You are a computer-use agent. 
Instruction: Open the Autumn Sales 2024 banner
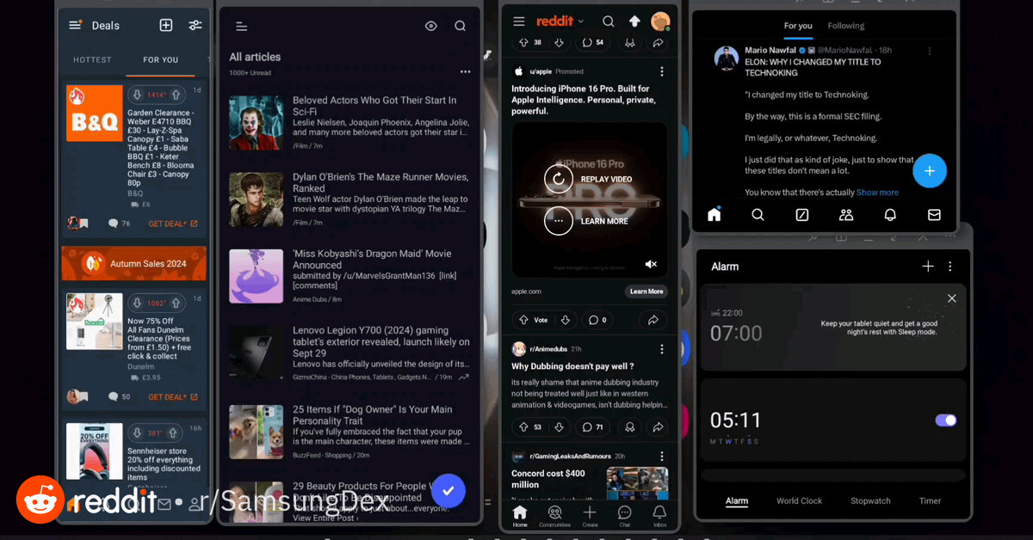pyautogui.click(x=133, y=263)
